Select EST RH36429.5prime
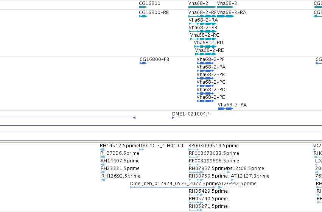This screenshot has height=212, width=322. (x=196, y=195)
